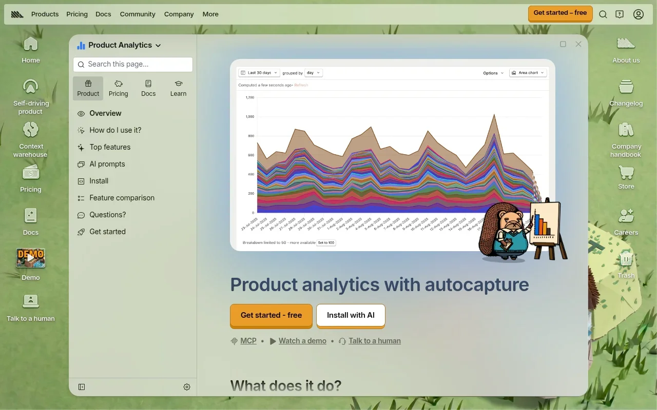
Task: Expand the chart Options dropdown
Action: [493, 73]
